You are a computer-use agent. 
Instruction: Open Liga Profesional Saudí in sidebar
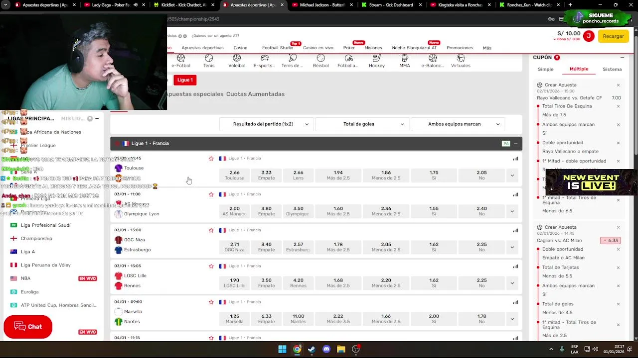click(x=45, y=225)
